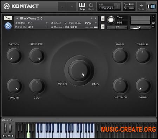Toggle the Keyb on-screen keyboard button
This screenshot has height=139, width=158.
(x=82, y=7)
